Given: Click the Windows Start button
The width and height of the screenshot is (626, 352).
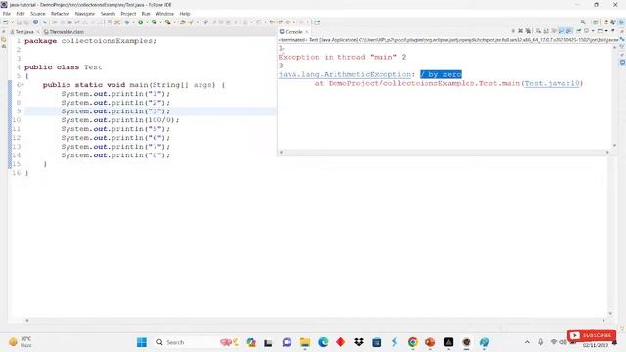Looking at the screenshot, I should click(141, 342).
